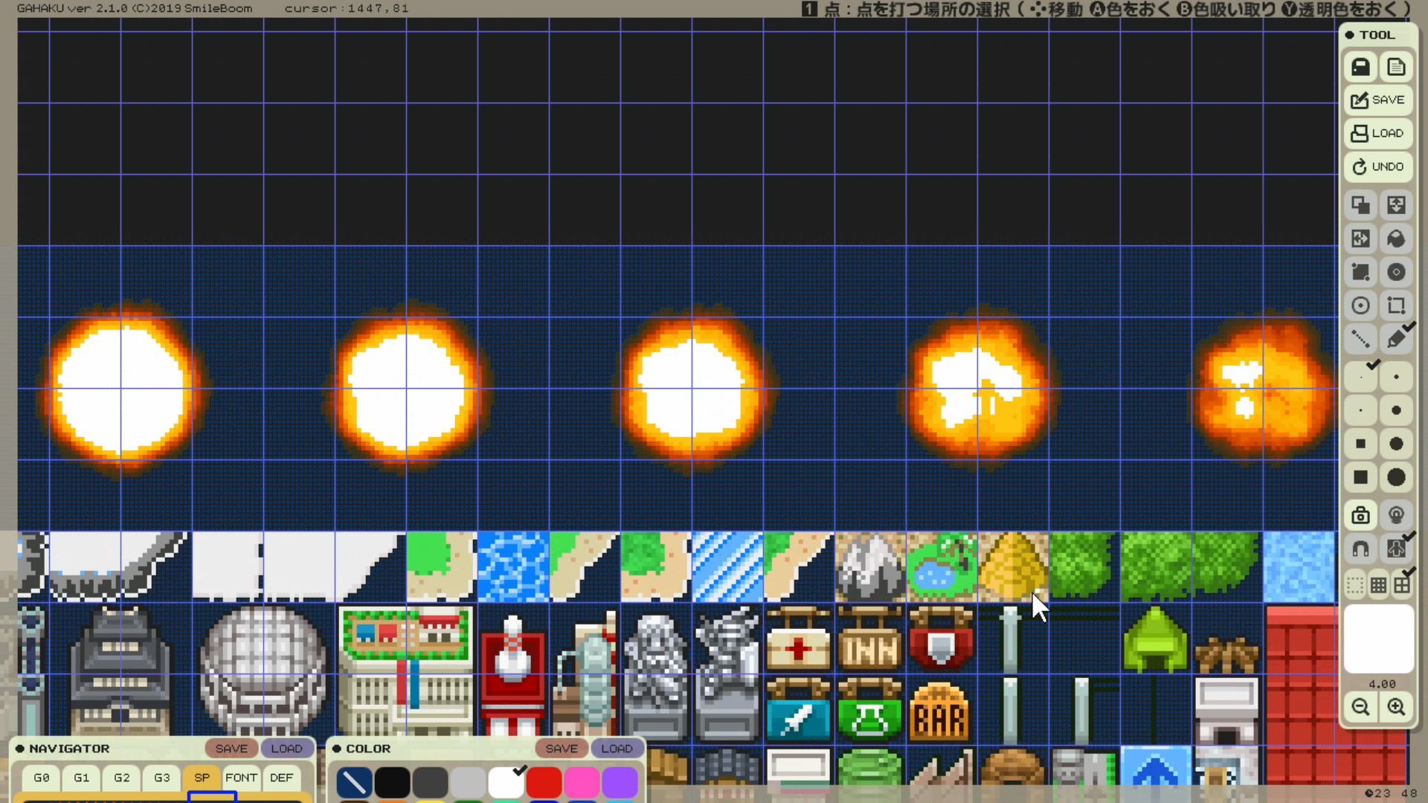Screen dimensions: 1428x803
Task: Switch to the FONT tab
Action: (x=242, y=778)
